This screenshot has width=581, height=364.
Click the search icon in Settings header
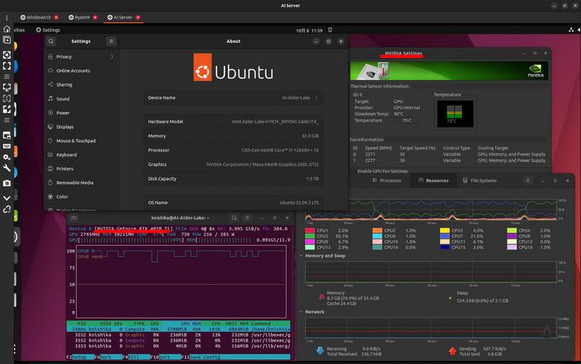pyautogui.click(x=51, y=41)
